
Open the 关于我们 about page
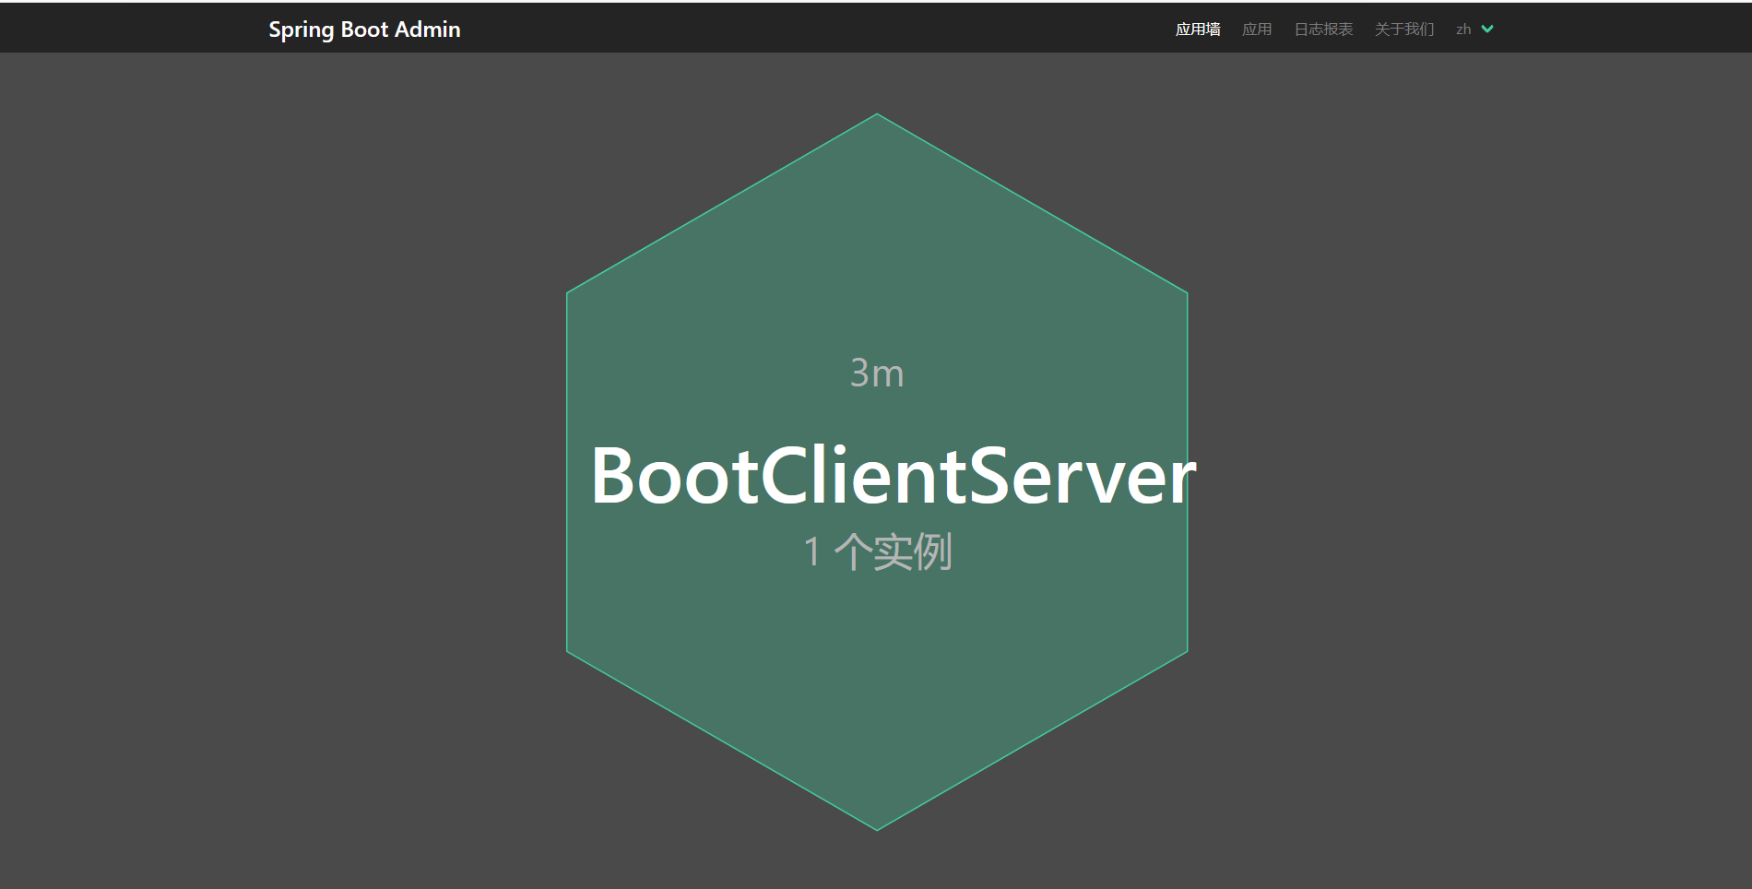point(1403,30)
